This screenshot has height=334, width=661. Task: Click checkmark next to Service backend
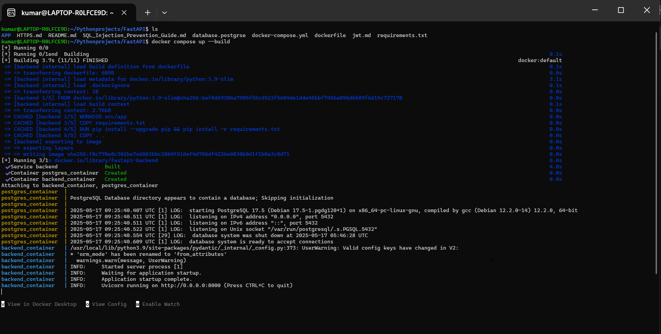tap(8, 167)
